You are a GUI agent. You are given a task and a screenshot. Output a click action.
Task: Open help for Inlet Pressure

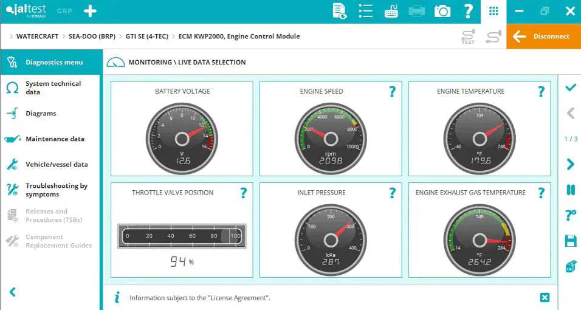click(x=393, y=193)
